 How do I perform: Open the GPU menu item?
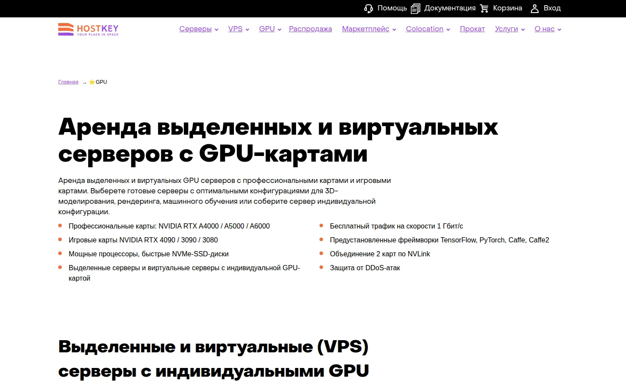[x=267, y=29]
